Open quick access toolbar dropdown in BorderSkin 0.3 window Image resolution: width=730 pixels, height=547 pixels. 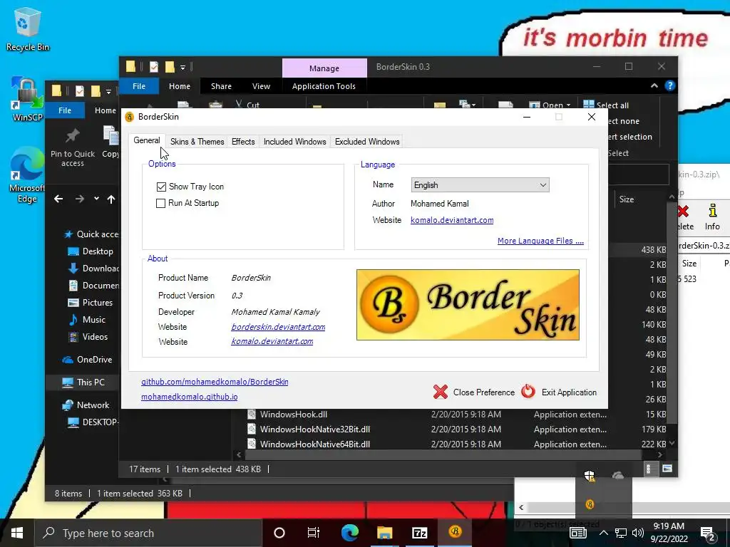coord(183,68)
